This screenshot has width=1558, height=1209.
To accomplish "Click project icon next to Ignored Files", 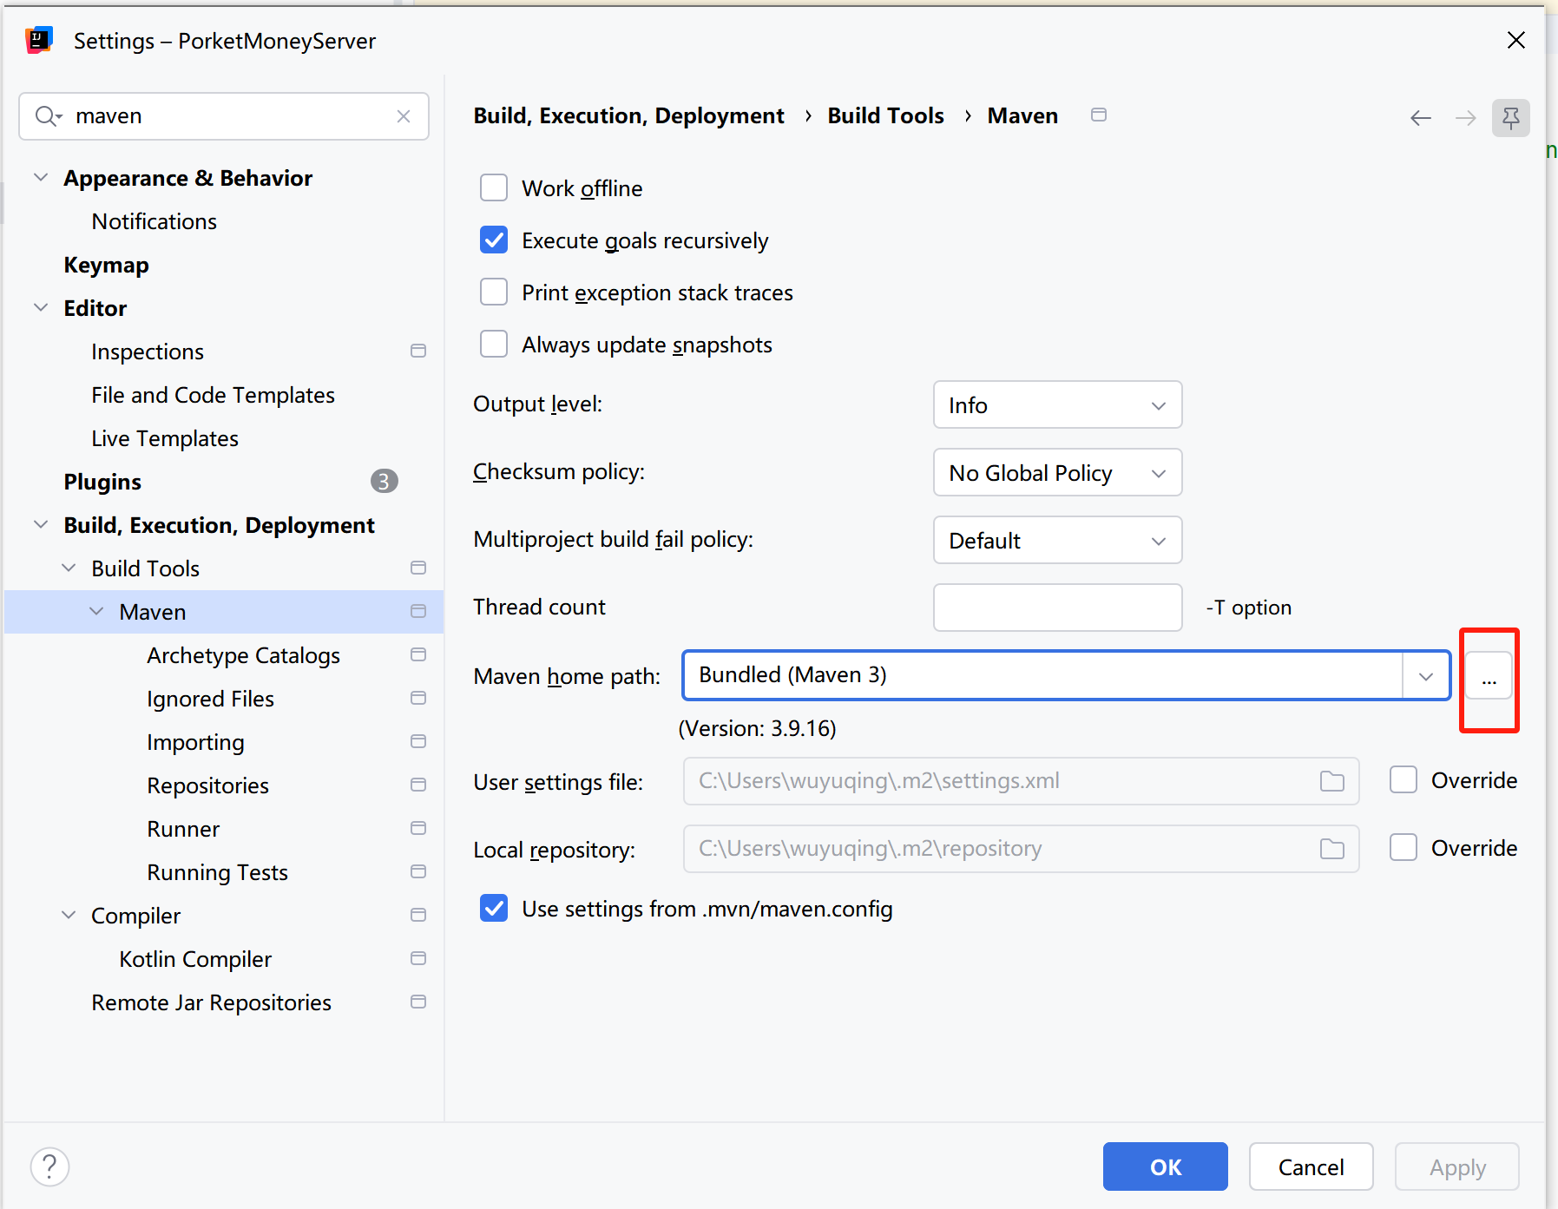I will (x=418, y=699).
